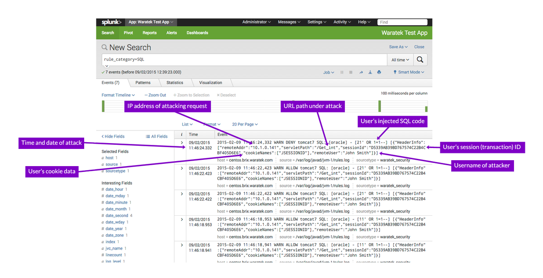Image resolution: width=543 pixels, height=278 pixels.
Task: Open the Help menu
Action: tap(364, 22)
